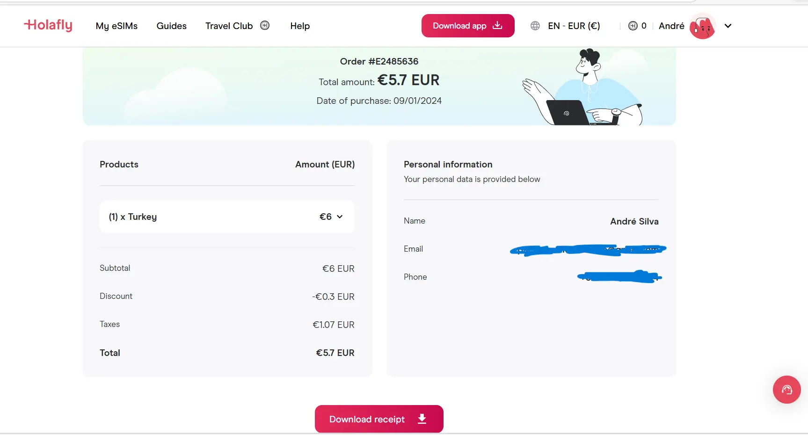Click the Download receipt button
The image size is (808, 435).
coord(379,419)
